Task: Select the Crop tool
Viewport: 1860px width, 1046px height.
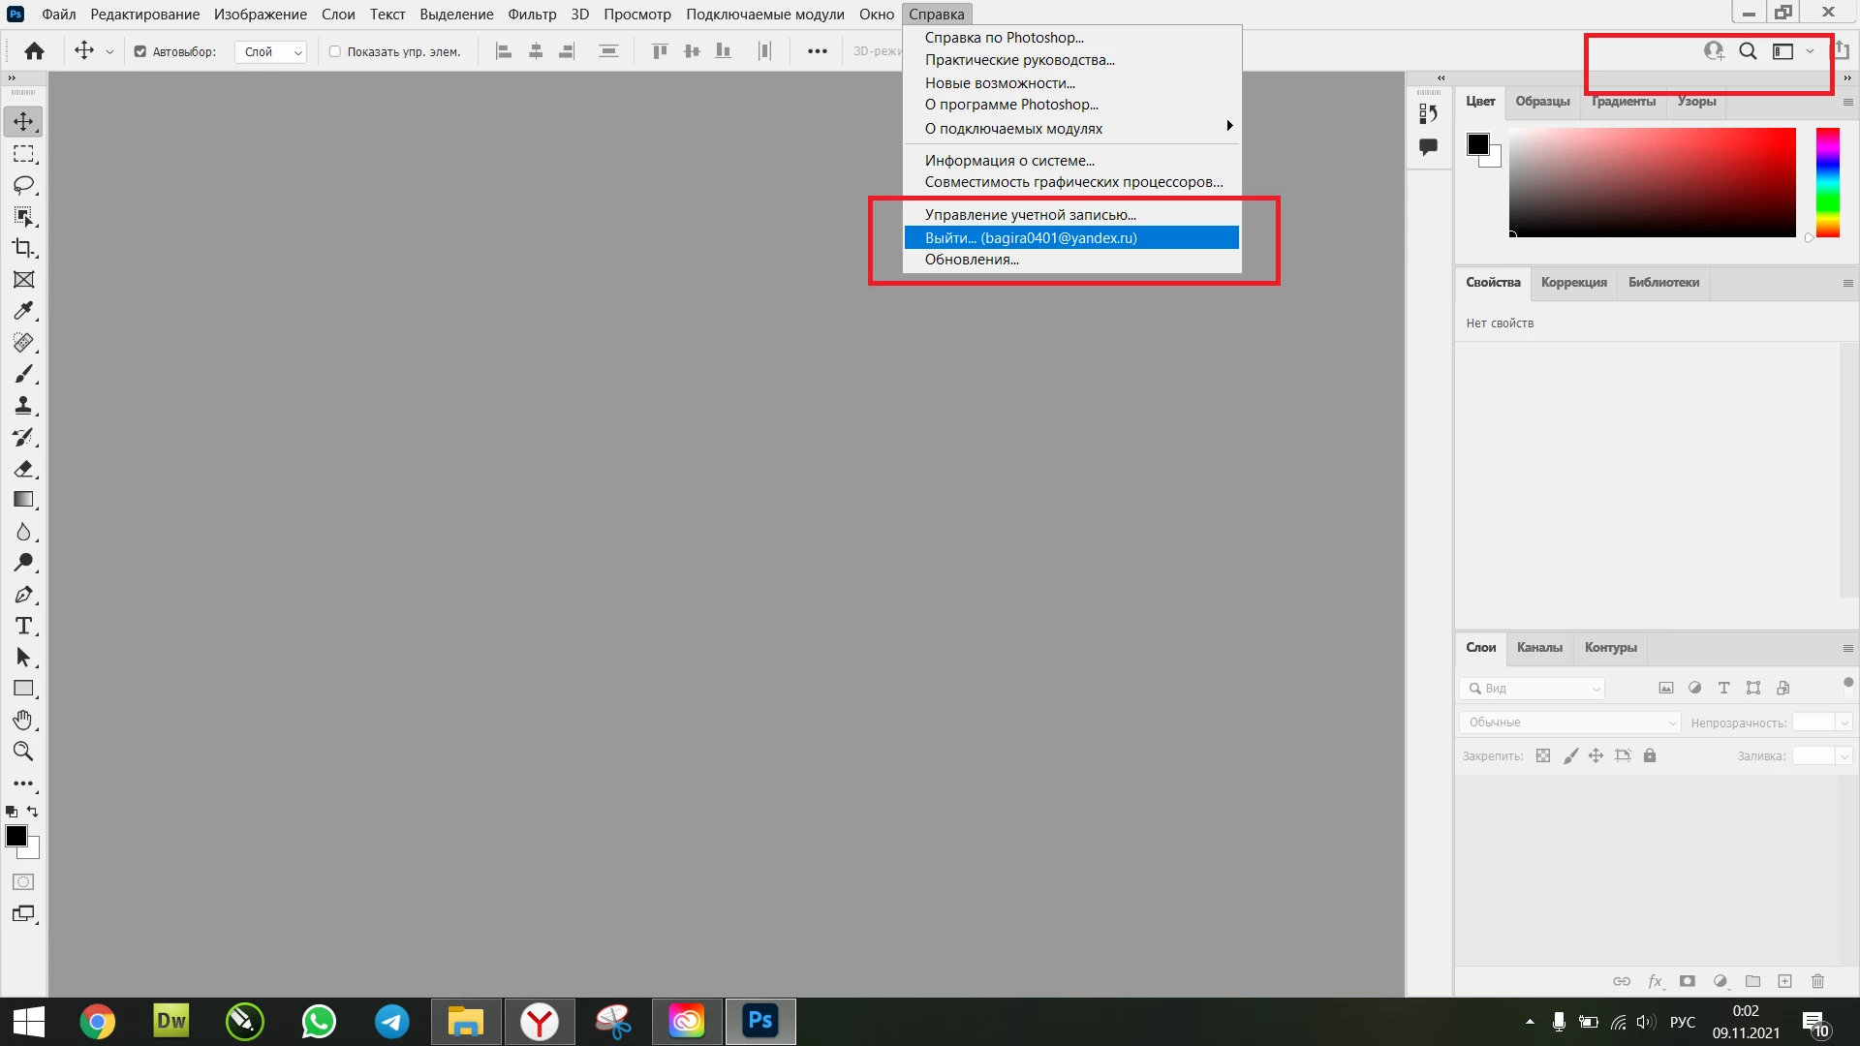Action: (x=23, y=248)
